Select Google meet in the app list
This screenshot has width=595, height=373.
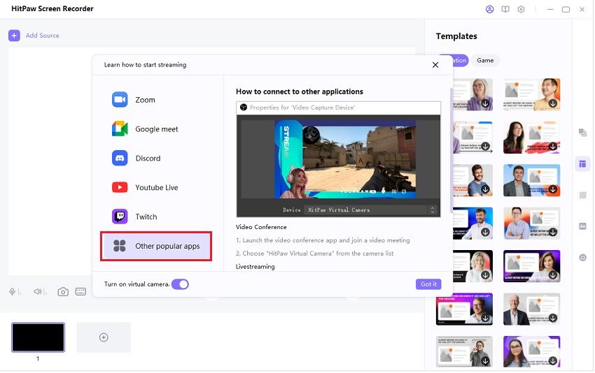coord(156,129)
